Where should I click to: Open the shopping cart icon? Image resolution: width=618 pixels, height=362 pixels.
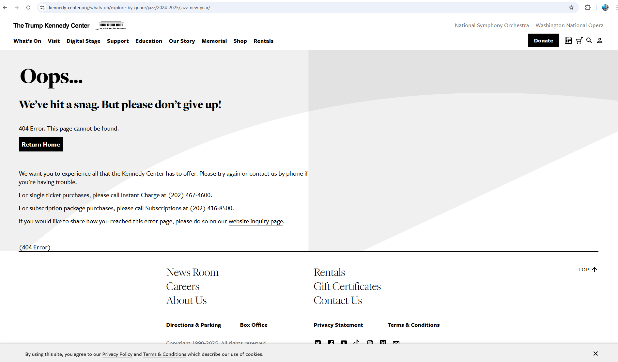[579, 40]
